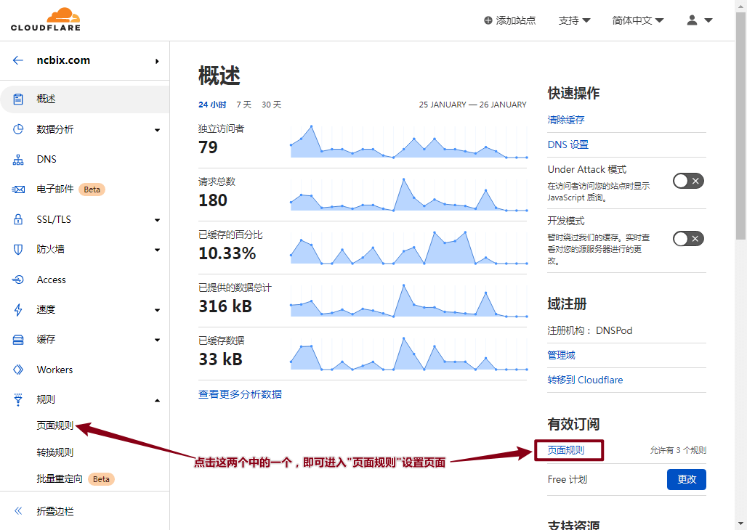747x530 pixels.
Task: Click the 已缓存数据 sparkline chart
Action: coord(409,354)
